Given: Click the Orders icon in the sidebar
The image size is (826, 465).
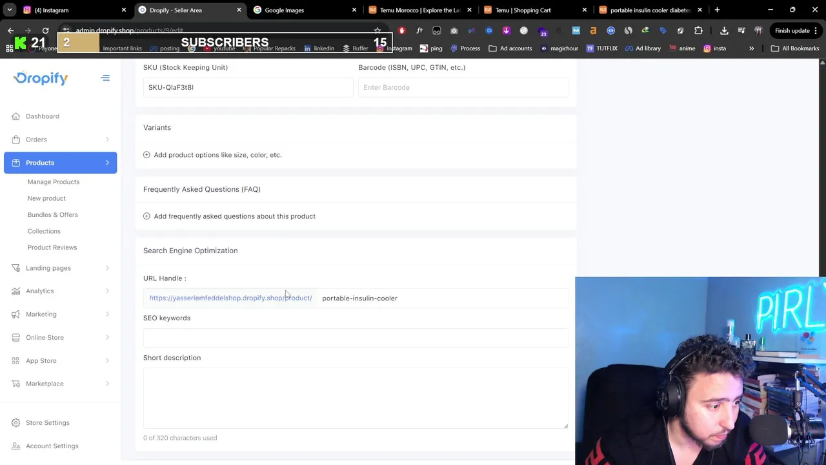Looking at the screenshot, I should [15, 139].
